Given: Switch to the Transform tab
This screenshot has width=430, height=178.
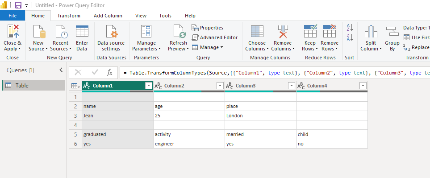Looking at the screenshot, I should pos(69,16).
